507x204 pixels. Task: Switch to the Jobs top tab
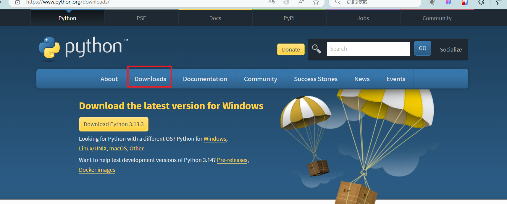pyautogui.click(x=363, y=18)
